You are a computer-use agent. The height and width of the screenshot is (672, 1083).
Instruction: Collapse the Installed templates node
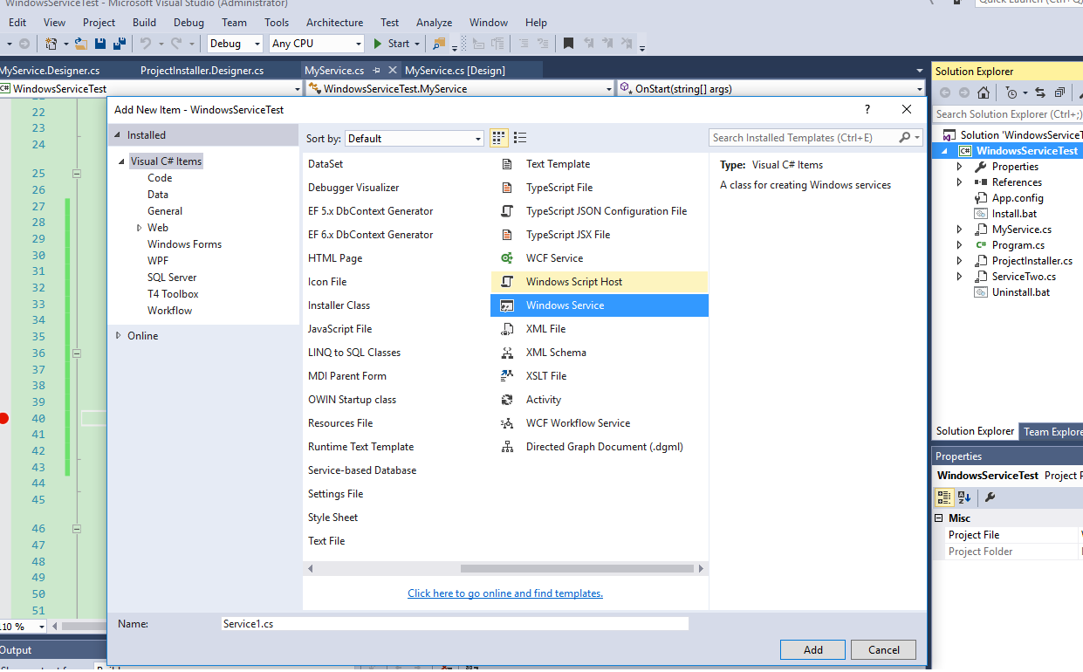pos(119,135)
